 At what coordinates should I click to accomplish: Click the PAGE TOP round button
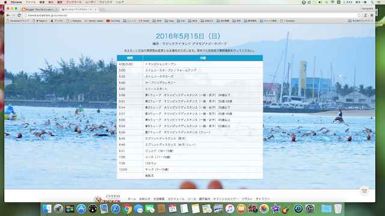(364, 191)
